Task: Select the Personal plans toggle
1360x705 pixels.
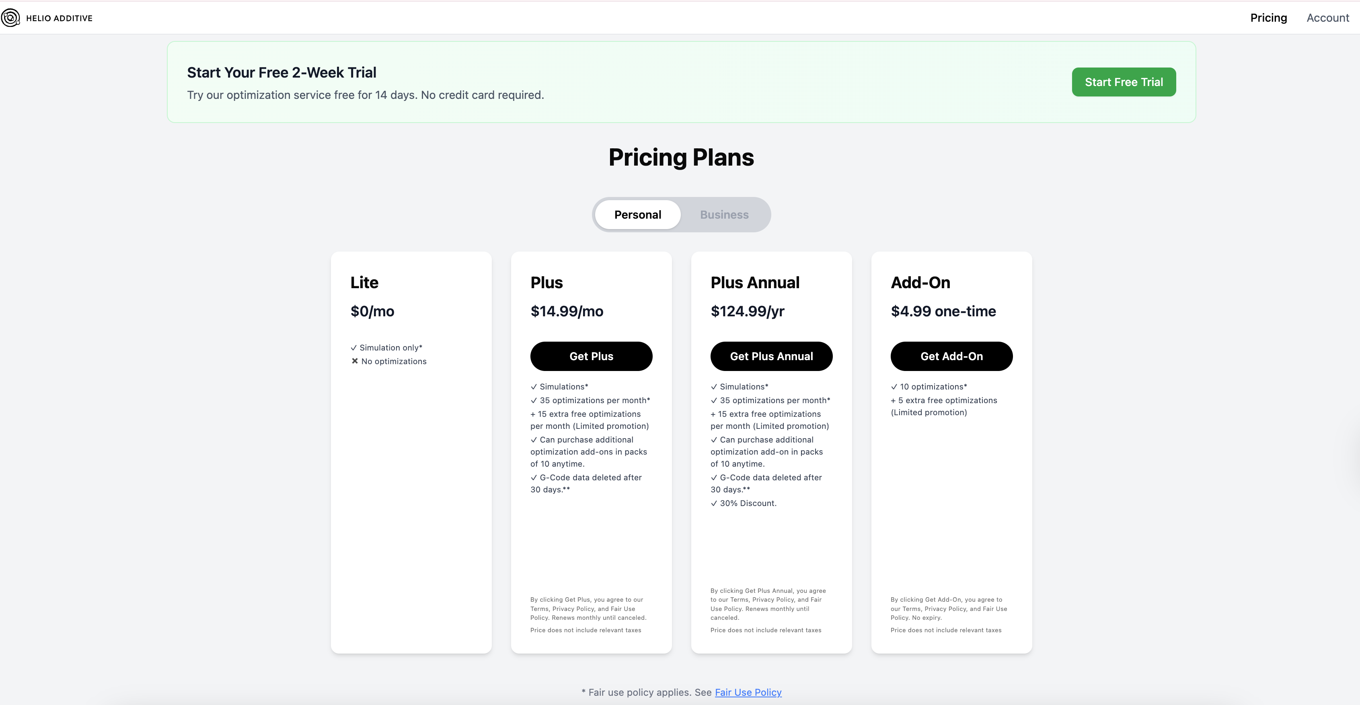Action: point(637,214)
